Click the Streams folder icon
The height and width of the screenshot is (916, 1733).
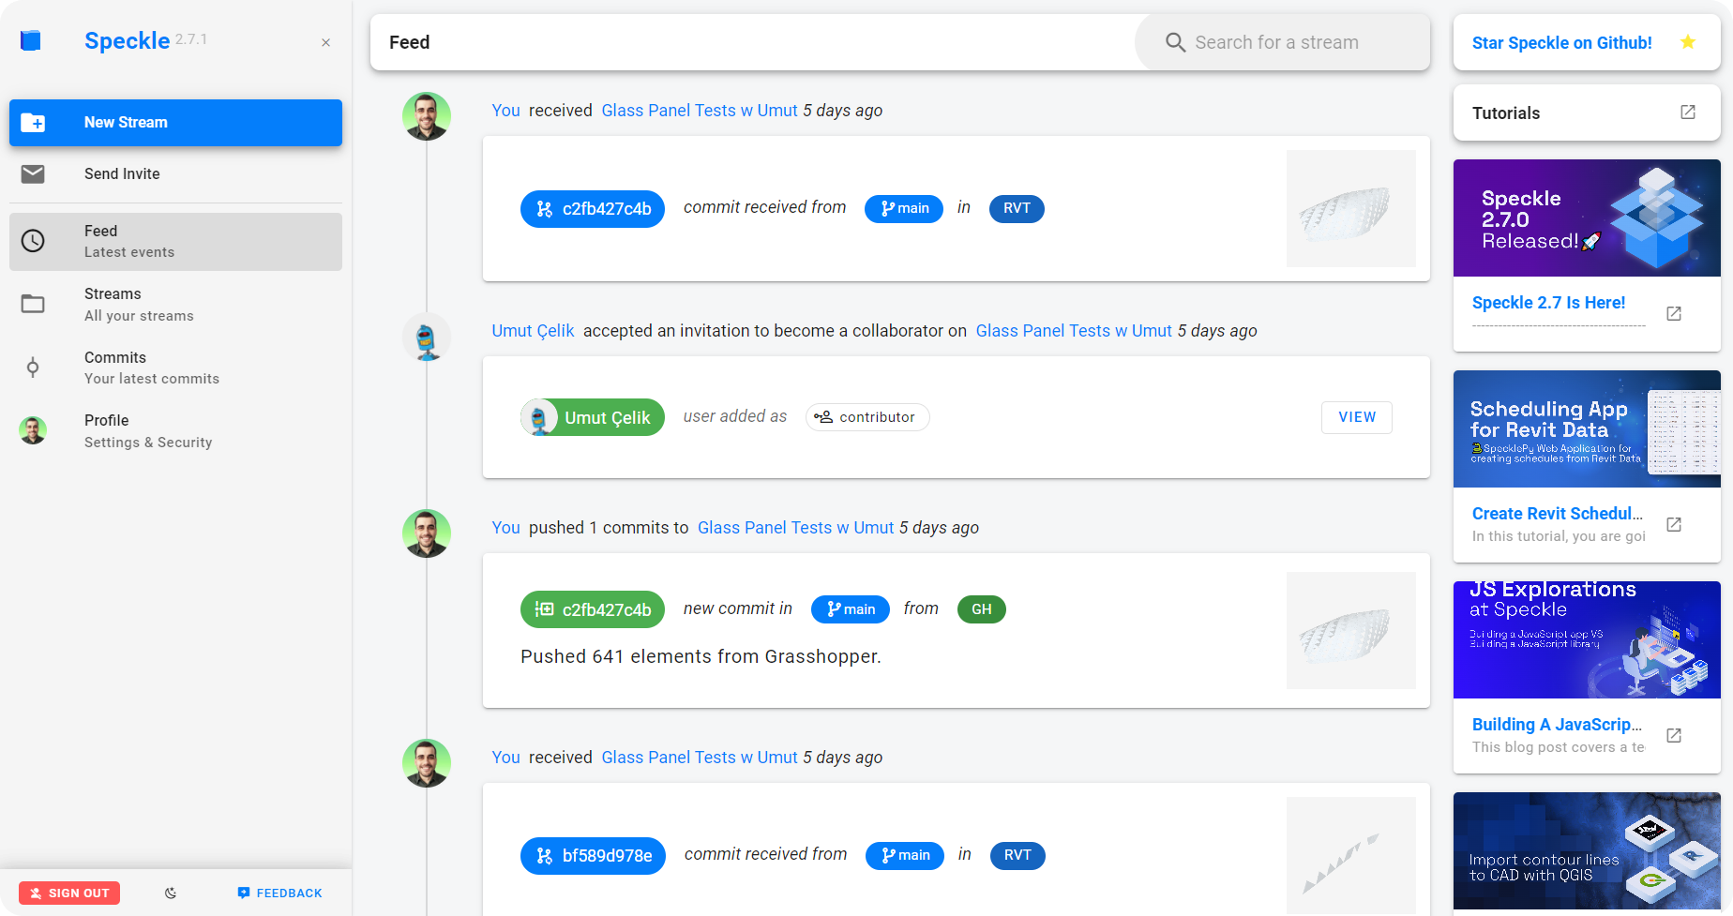point(33,304)
